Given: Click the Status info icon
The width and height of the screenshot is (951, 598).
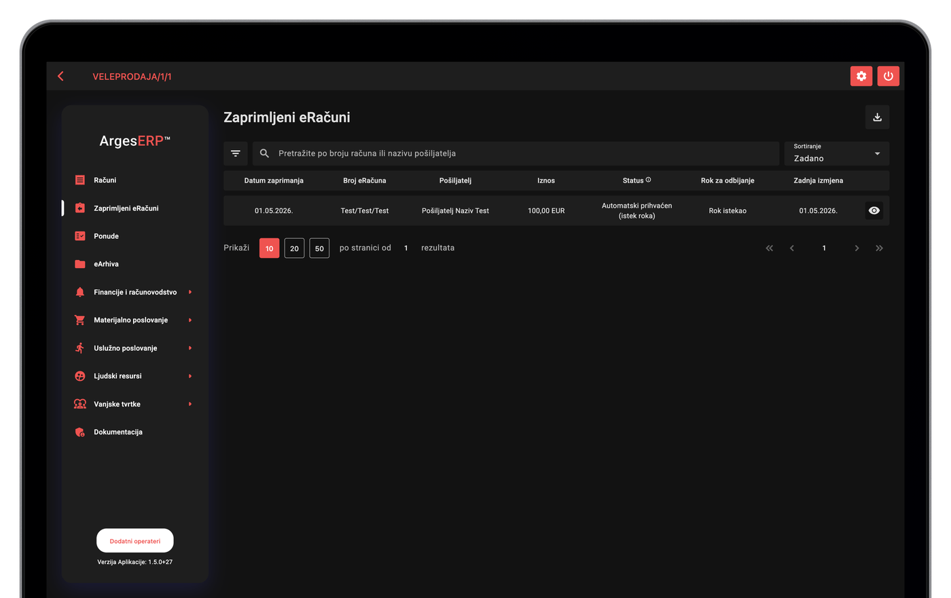Looking at the screenshot, I should pos(648,180).
